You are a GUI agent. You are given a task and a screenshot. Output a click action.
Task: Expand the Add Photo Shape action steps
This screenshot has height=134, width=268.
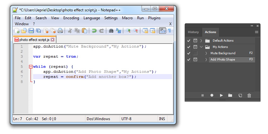pos(206,60)
